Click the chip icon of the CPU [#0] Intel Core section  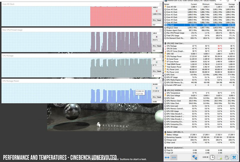(165, 43)
